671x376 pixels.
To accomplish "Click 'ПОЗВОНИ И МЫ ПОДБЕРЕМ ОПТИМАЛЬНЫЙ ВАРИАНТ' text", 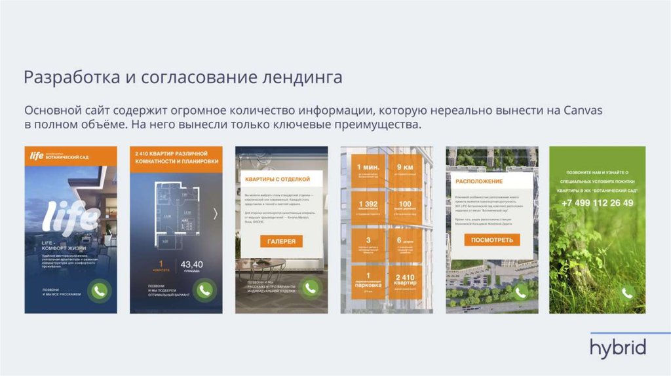I will (x=168, y=290).
